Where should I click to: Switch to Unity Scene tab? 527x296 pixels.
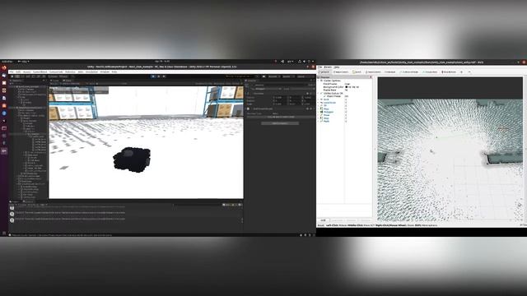tap(55, 81)
